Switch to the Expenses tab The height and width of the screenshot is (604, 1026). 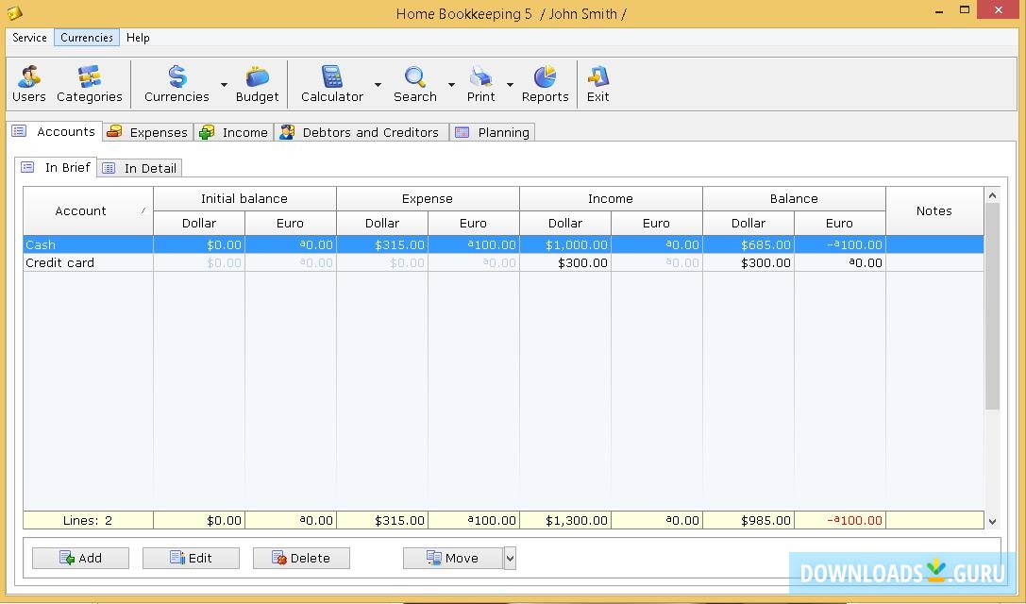(x=149, y=133)
